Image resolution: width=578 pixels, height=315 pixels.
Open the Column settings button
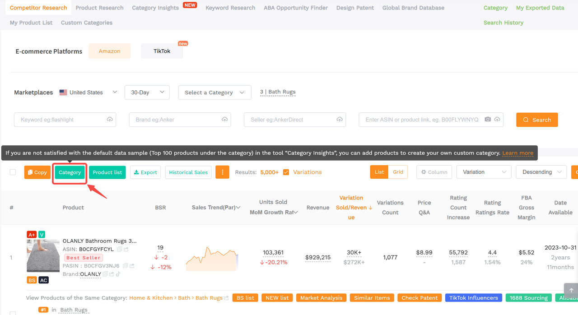pos(434,172)
